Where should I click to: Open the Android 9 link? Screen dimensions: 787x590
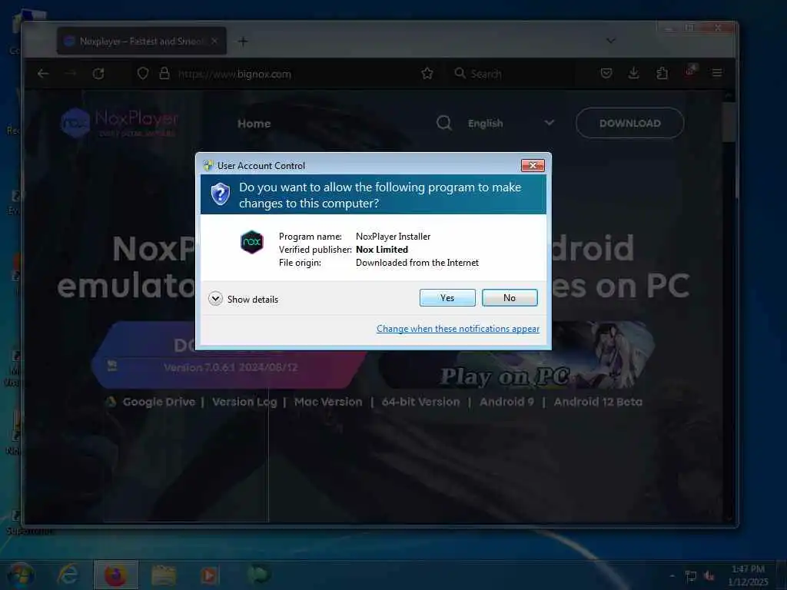pyautogui.click(x=506, y=402)
